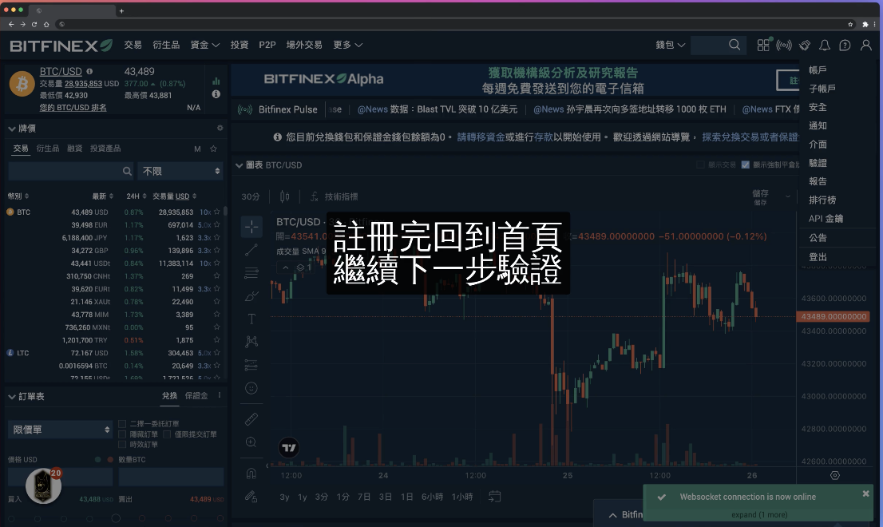Collapse the 訂單表 order form panel
Image resolution: width=883 pixels, height=527 pixels.
(x=12, y=396)
